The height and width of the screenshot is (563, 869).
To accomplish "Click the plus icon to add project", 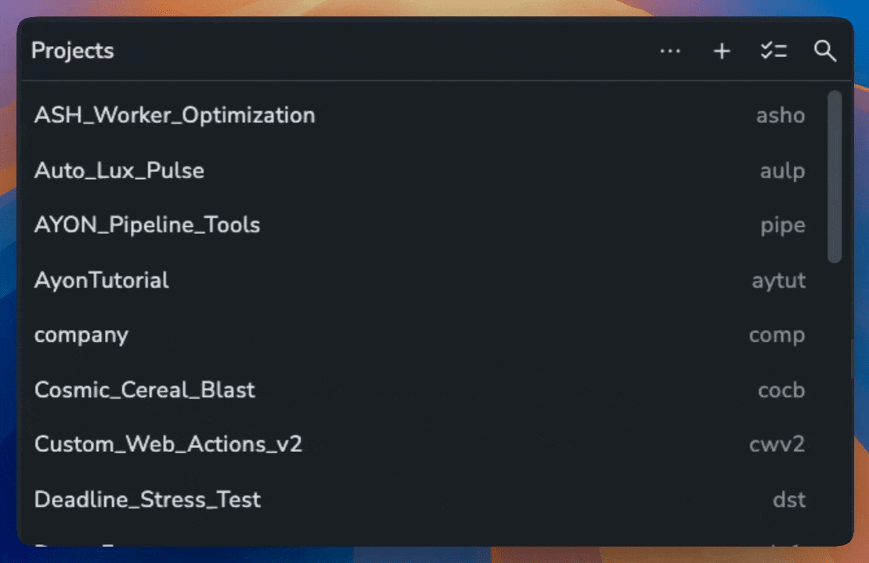I will click(x=722, y=52).
